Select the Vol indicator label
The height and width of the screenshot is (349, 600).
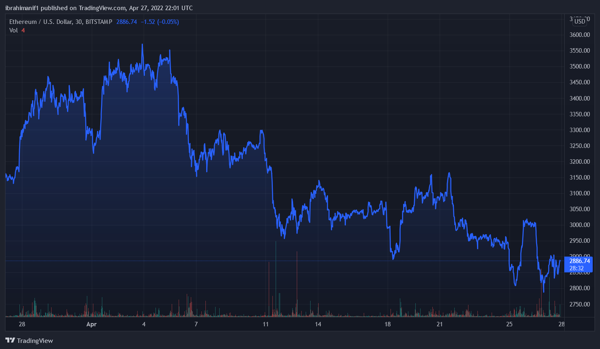[x=13, y=30]
